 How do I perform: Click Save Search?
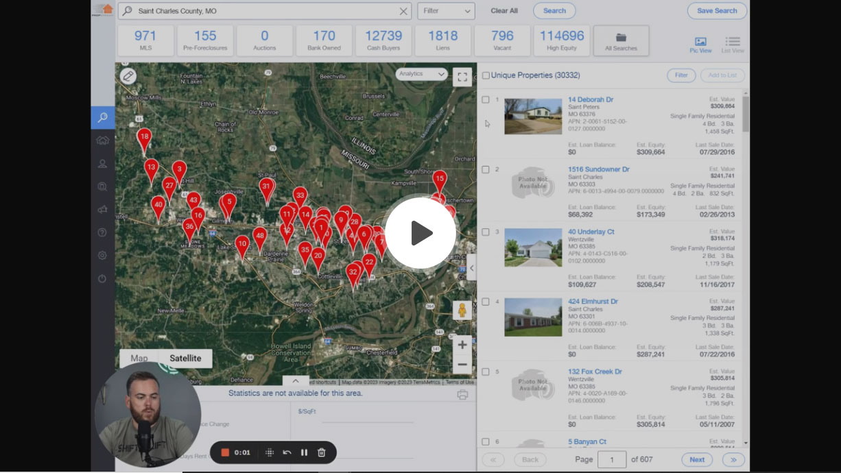tap(717, 11)
